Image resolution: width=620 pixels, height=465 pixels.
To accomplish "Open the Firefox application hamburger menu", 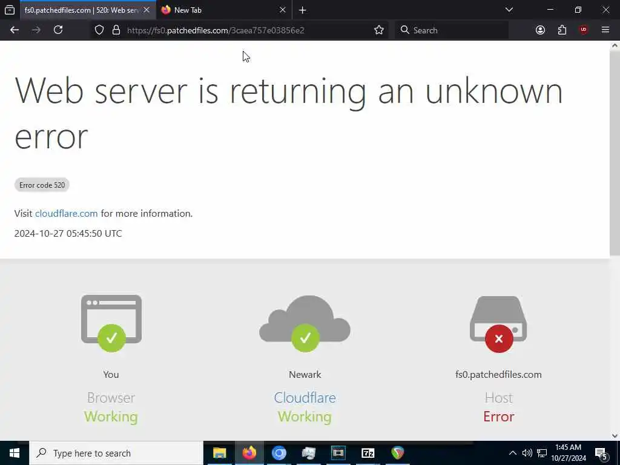I will (605, 30).
